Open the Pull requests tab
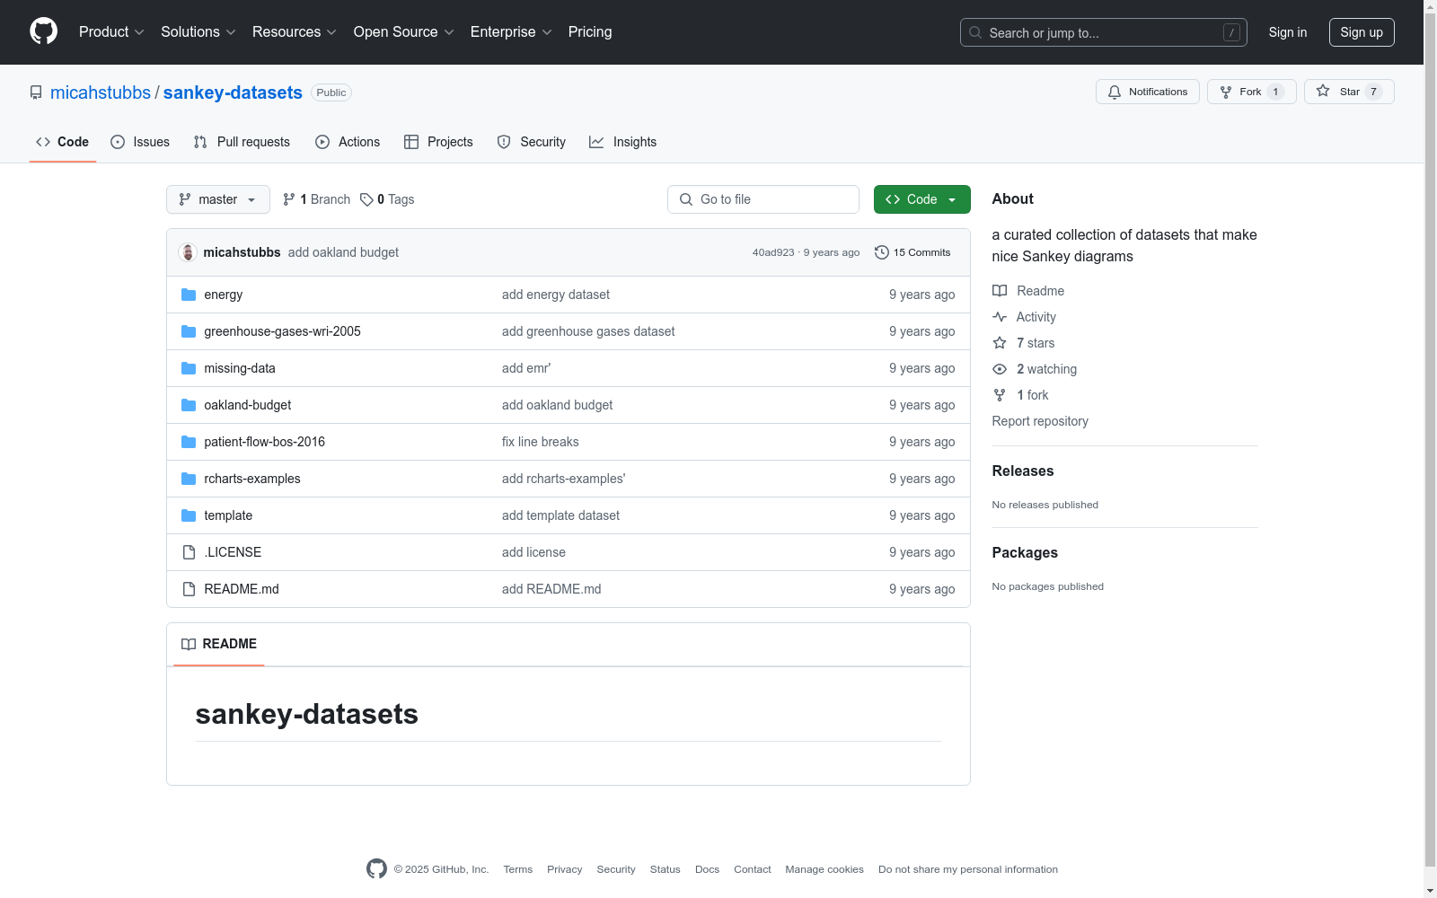This screenshot has width=1437, height=898. click(x=242, y=142)
